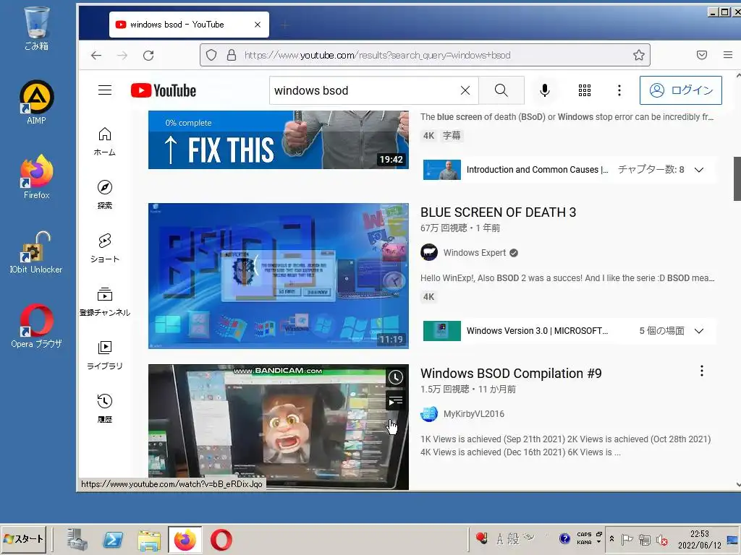Click the FIX THIS video thumbnail
This screenshot has width=741, height=555.
(x=279, y=139)
